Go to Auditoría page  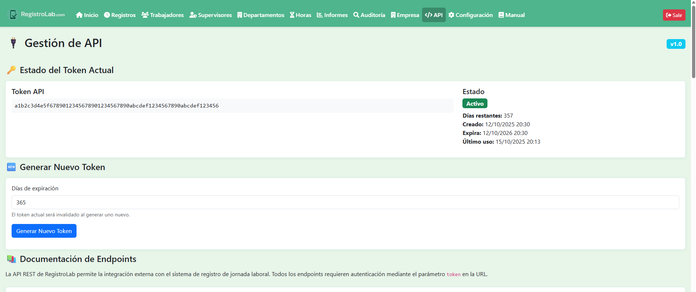(x=369, y=15)
